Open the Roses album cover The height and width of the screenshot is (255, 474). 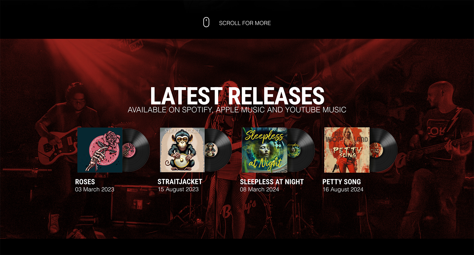tap(100, 150)
